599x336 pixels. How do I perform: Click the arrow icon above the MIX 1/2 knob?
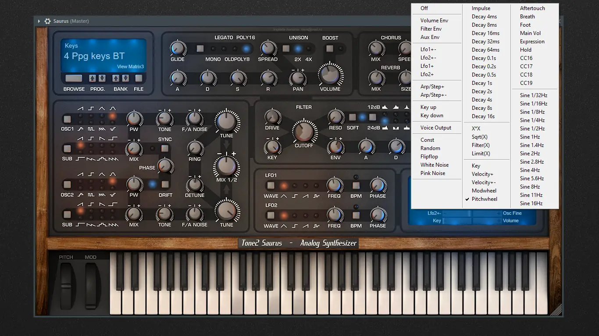(226, 145)
